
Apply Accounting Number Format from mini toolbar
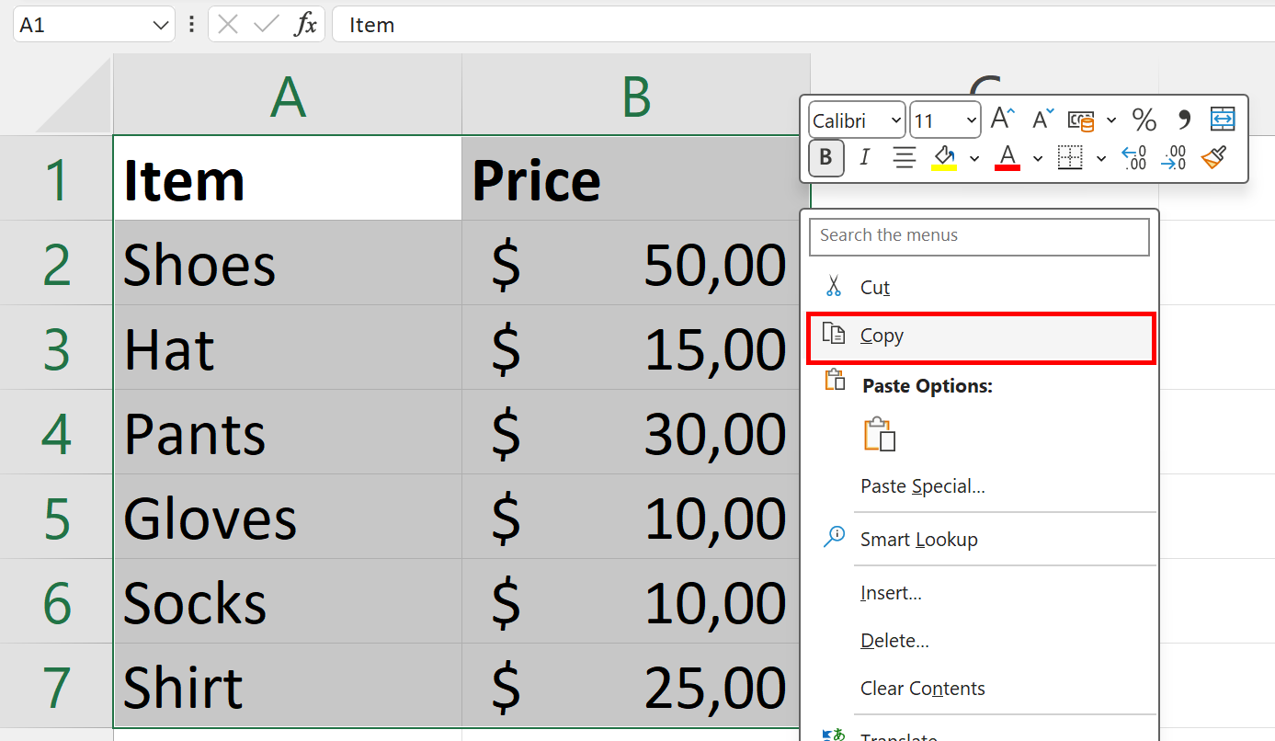(x=1081, y=120)
